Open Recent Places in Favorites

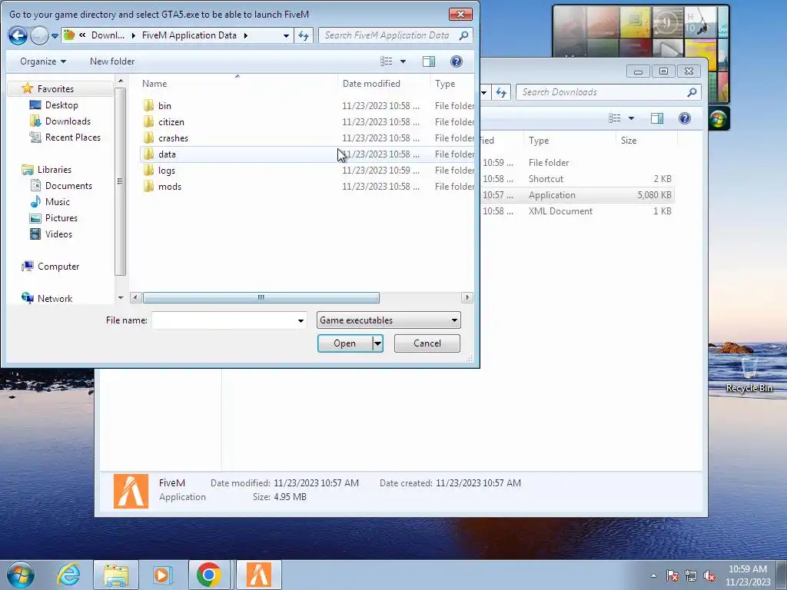[x=65, y=137]
